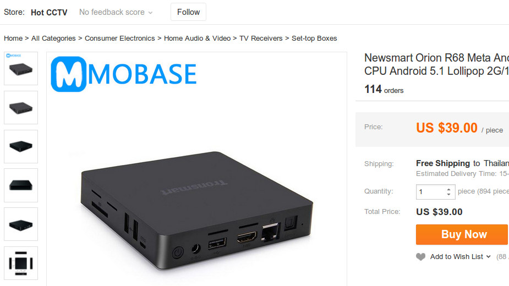Increase quantity with the up arrow
Screen dimensions: 509x286
pos(448,189)
